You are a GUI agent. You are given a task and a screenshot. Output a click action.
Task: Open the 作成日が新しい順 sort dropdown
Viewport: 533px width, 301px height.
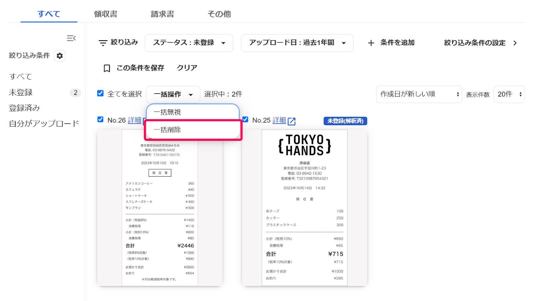(419, 94)
